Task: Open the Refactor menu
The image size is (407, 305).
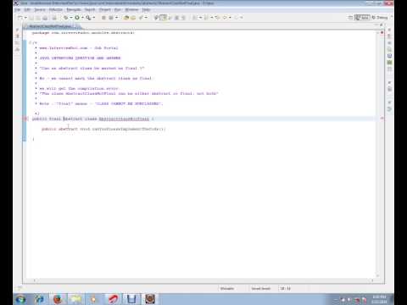Action: tap(56, 9)
